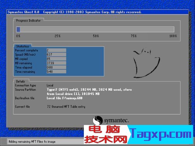Click the Current file label

[x=22, y=107]
